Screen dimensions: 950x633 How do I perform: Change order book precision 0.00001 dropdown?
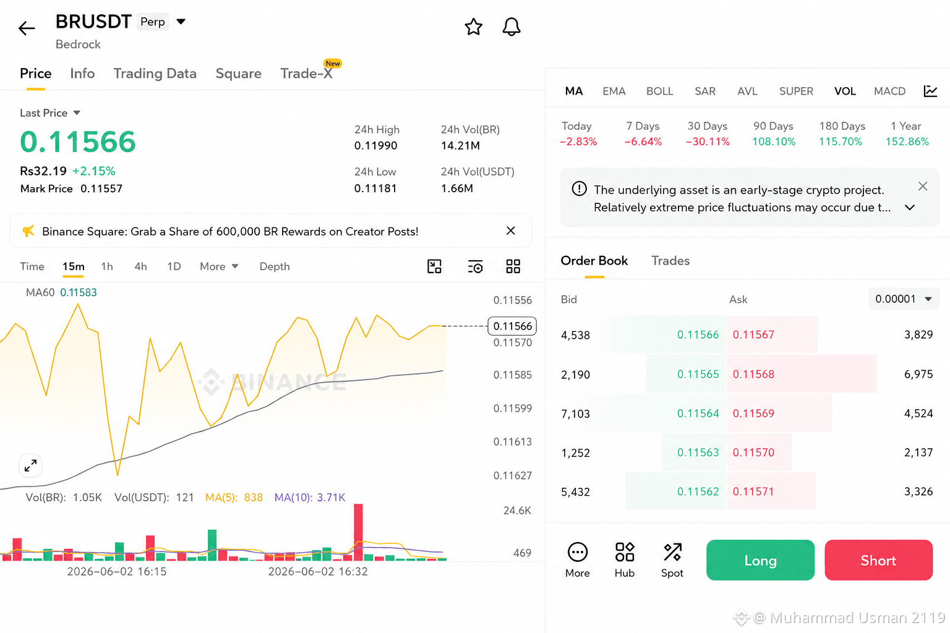(904, 299)
